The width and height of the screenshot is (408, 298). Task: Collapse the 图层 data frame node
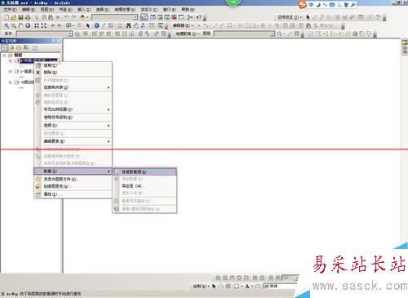[x=4, y=56]
